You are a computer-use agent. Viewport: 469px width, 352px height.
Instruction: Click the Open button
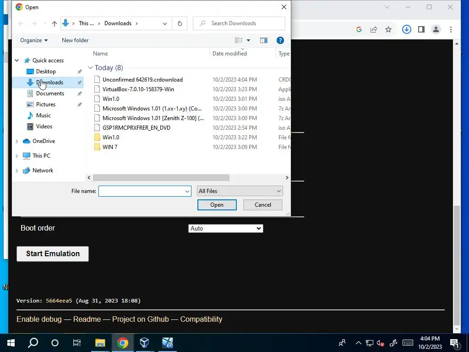point(217,205)
